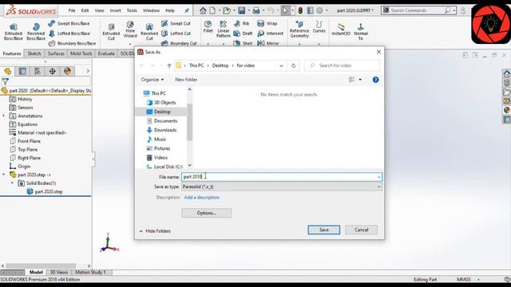Screen dimensions: 511x287
Task: Click the Add a description link
Action: click(202, 198)
